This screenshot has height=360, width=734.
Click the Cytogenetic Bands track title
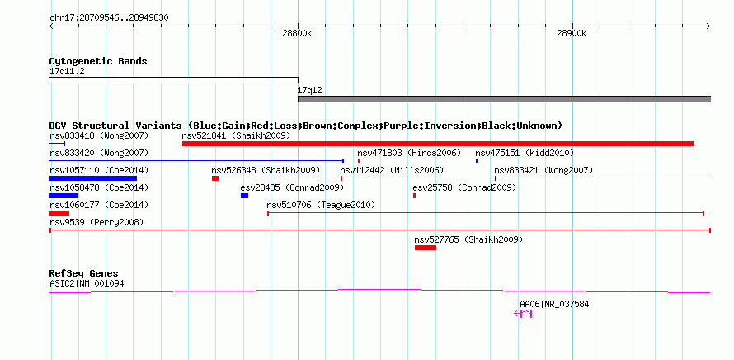[98, 61]
